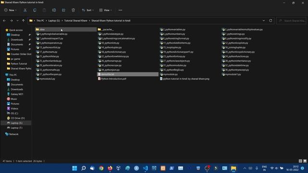Click the Refresh button beside address bar
The height and width of the screenshot is (173, 308).
270,21
